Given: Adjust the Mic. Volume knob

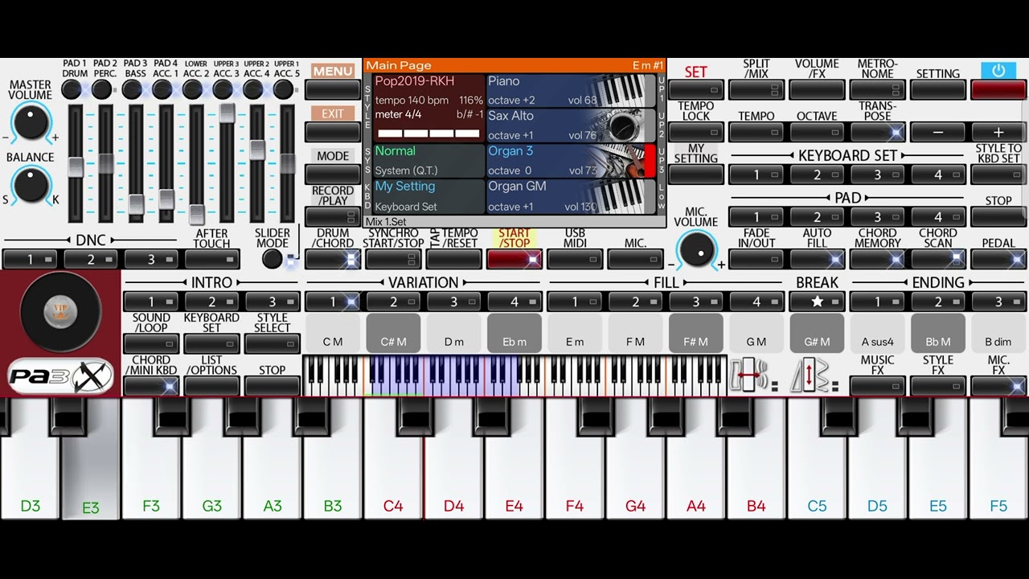Looking at the screenshot, I should coord(696,251).
